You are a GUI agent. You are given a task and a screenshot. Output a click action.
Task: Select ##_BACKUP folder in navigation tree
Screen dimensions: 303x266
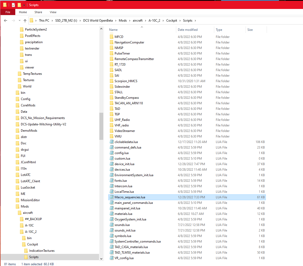[x=33, y=219]
